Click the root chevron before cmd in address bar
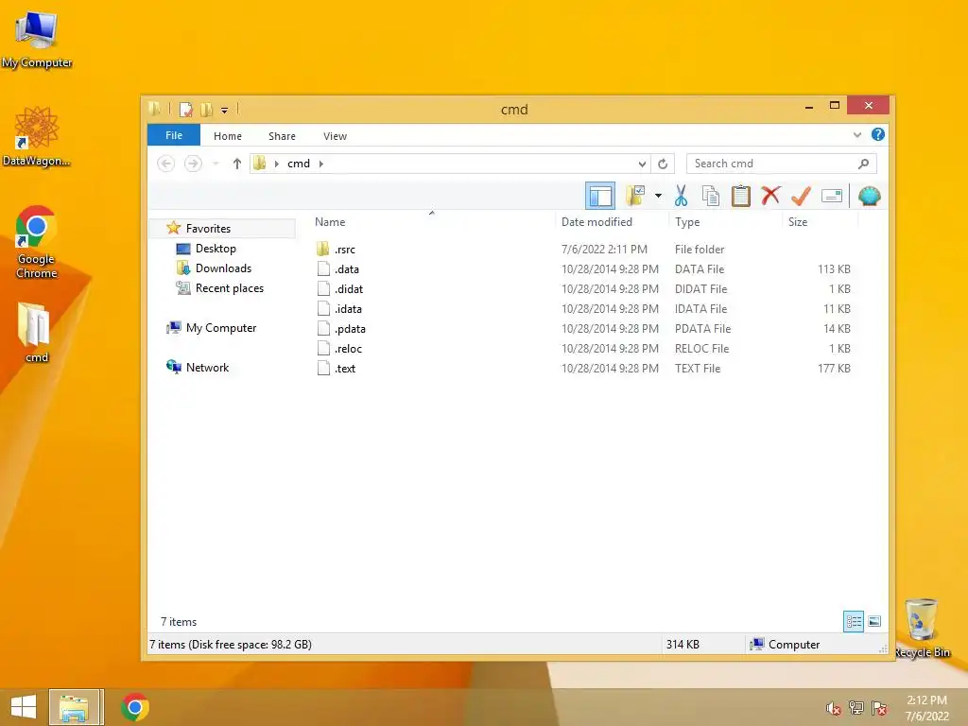 277,164
